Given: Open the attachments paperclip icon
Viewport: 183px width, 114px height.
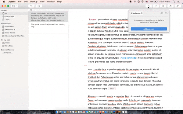Looking at the screenshot, I should [178, 6].
